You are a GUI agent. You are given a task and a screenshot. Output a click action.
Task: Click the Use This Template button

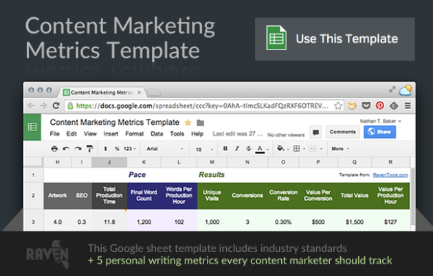[x=335, y=39]
